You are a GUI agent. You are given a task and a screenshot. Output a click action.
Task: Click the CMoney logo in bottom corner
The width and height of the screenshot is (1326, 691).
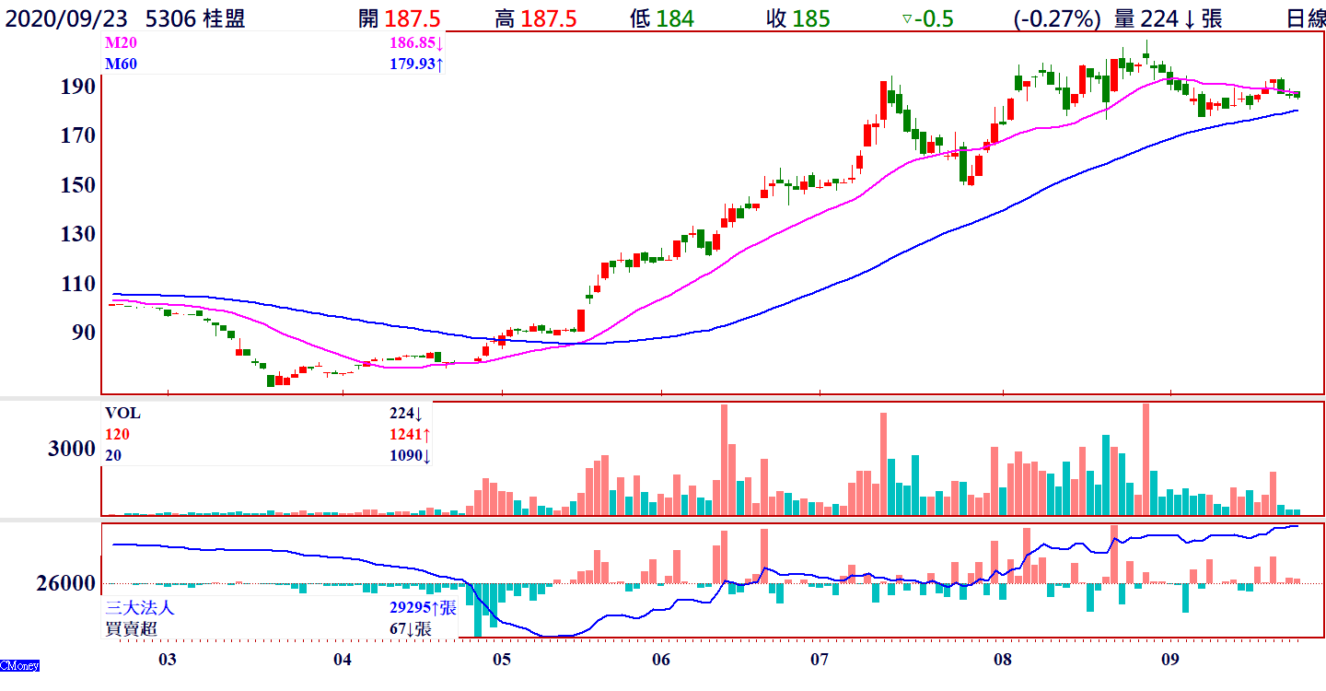[x=19, y=665]
